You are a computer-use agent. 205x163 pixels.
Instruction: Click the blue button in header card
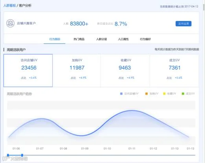tap(183, 23)
